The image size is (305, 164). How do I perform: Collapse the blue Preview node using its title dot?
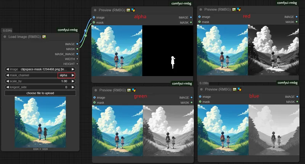click(201, 89)
